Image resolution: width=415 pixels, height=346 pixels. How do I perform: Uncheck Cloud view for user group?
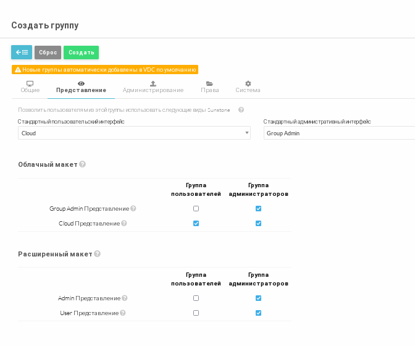(196, 224)
